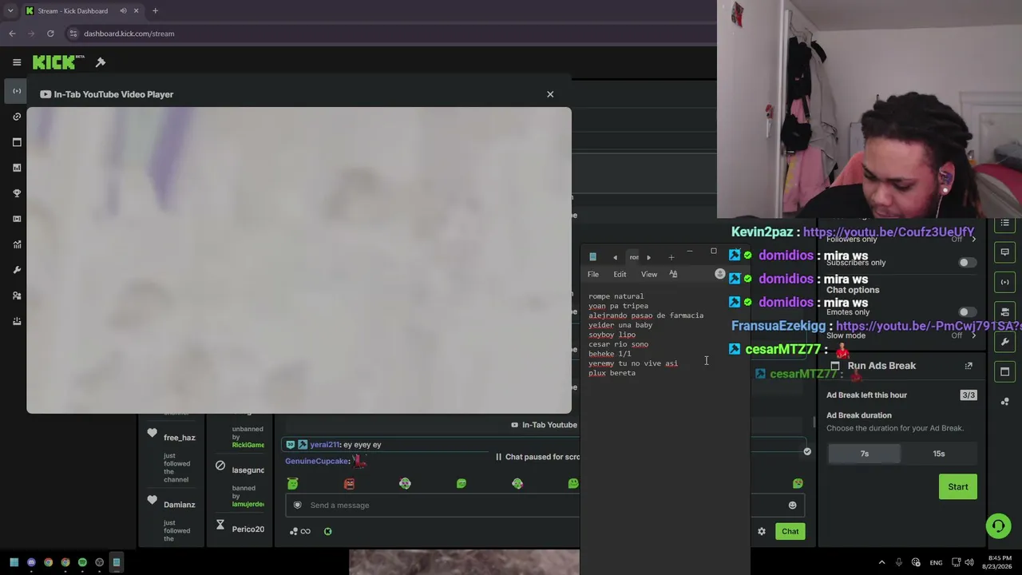Open the wrench tool icon in right sidebar

(1005, 342)
